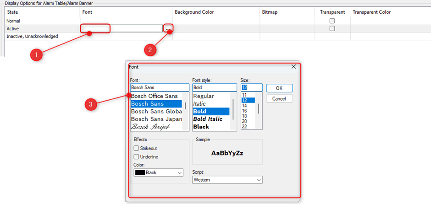
Task: Toggle Transparent checkbox for Active state
Action: (x=332, y=28)
